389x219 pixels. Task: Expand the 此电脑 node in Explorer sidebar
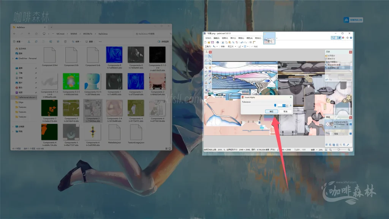[x=13, y=126]
